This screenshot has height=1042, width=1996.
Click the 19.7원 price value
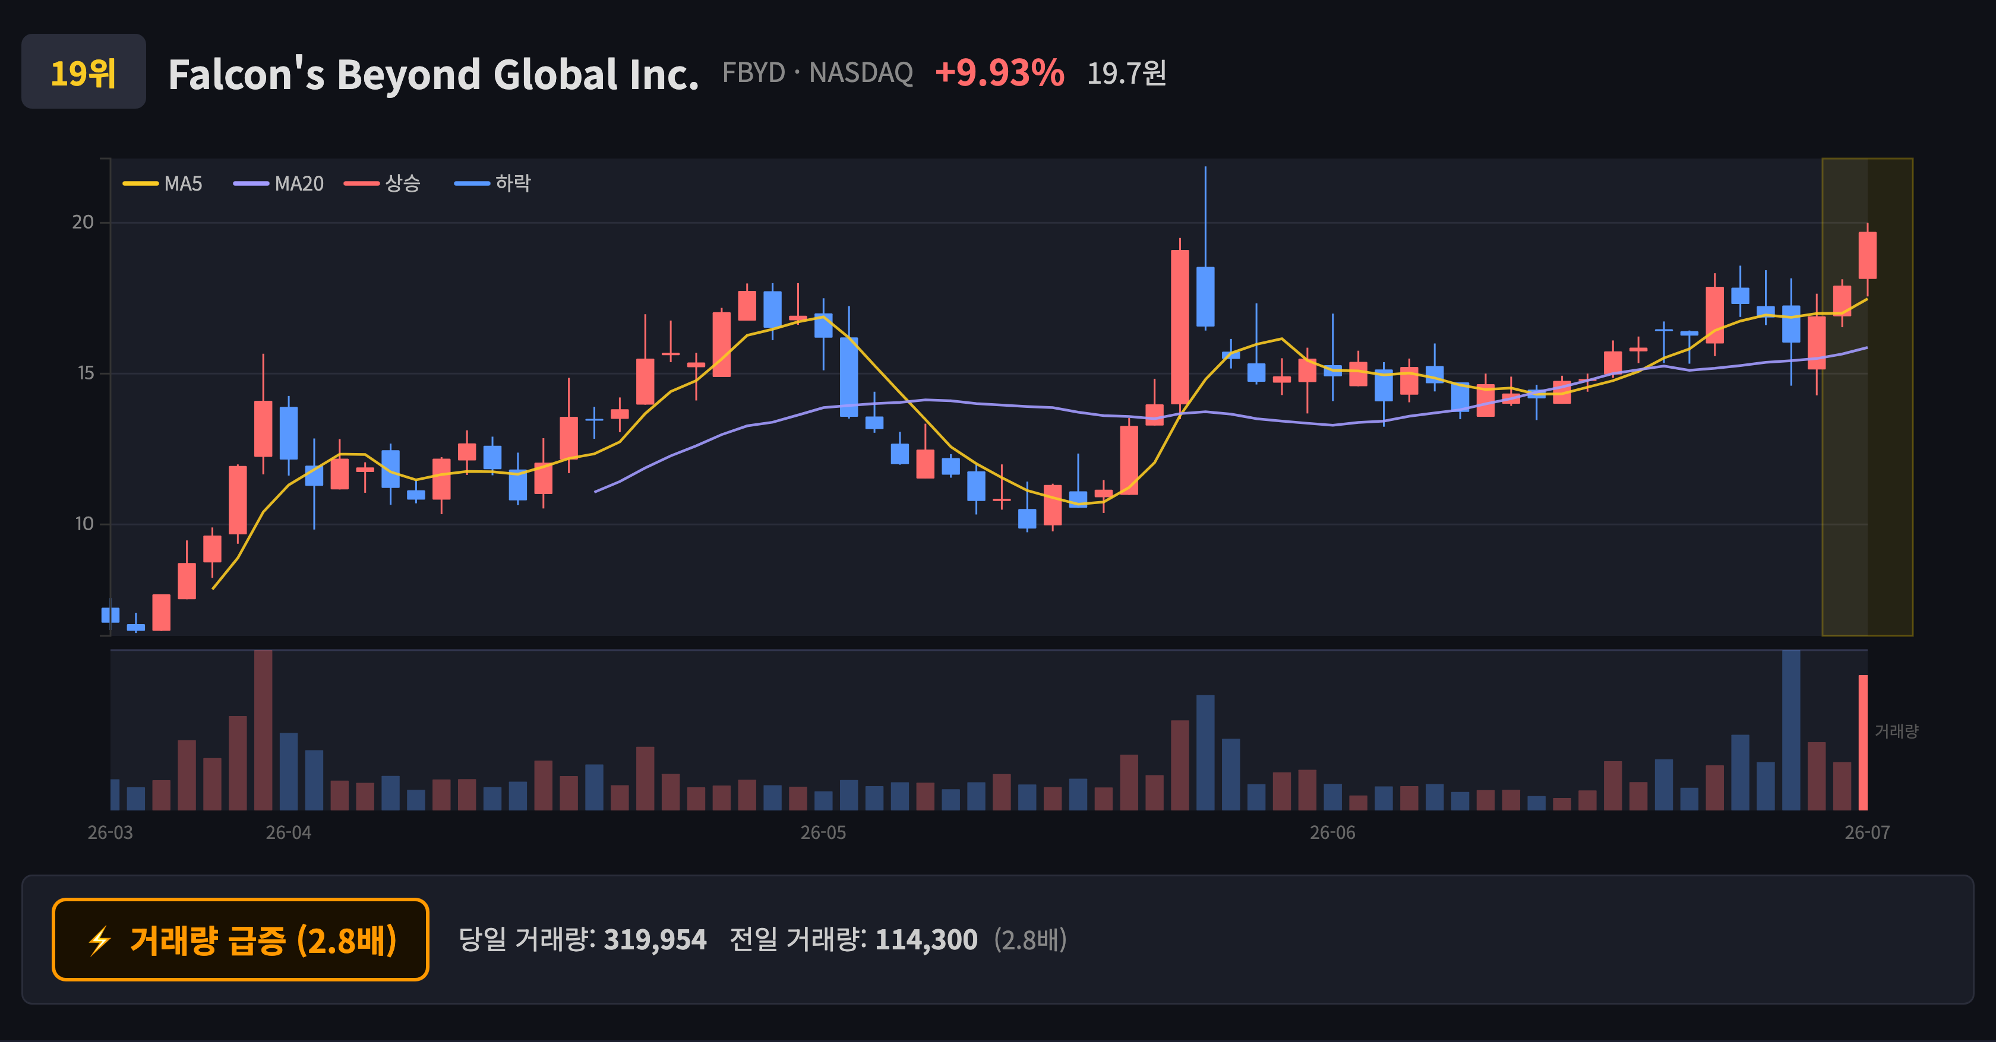[x=1127, y=74]
